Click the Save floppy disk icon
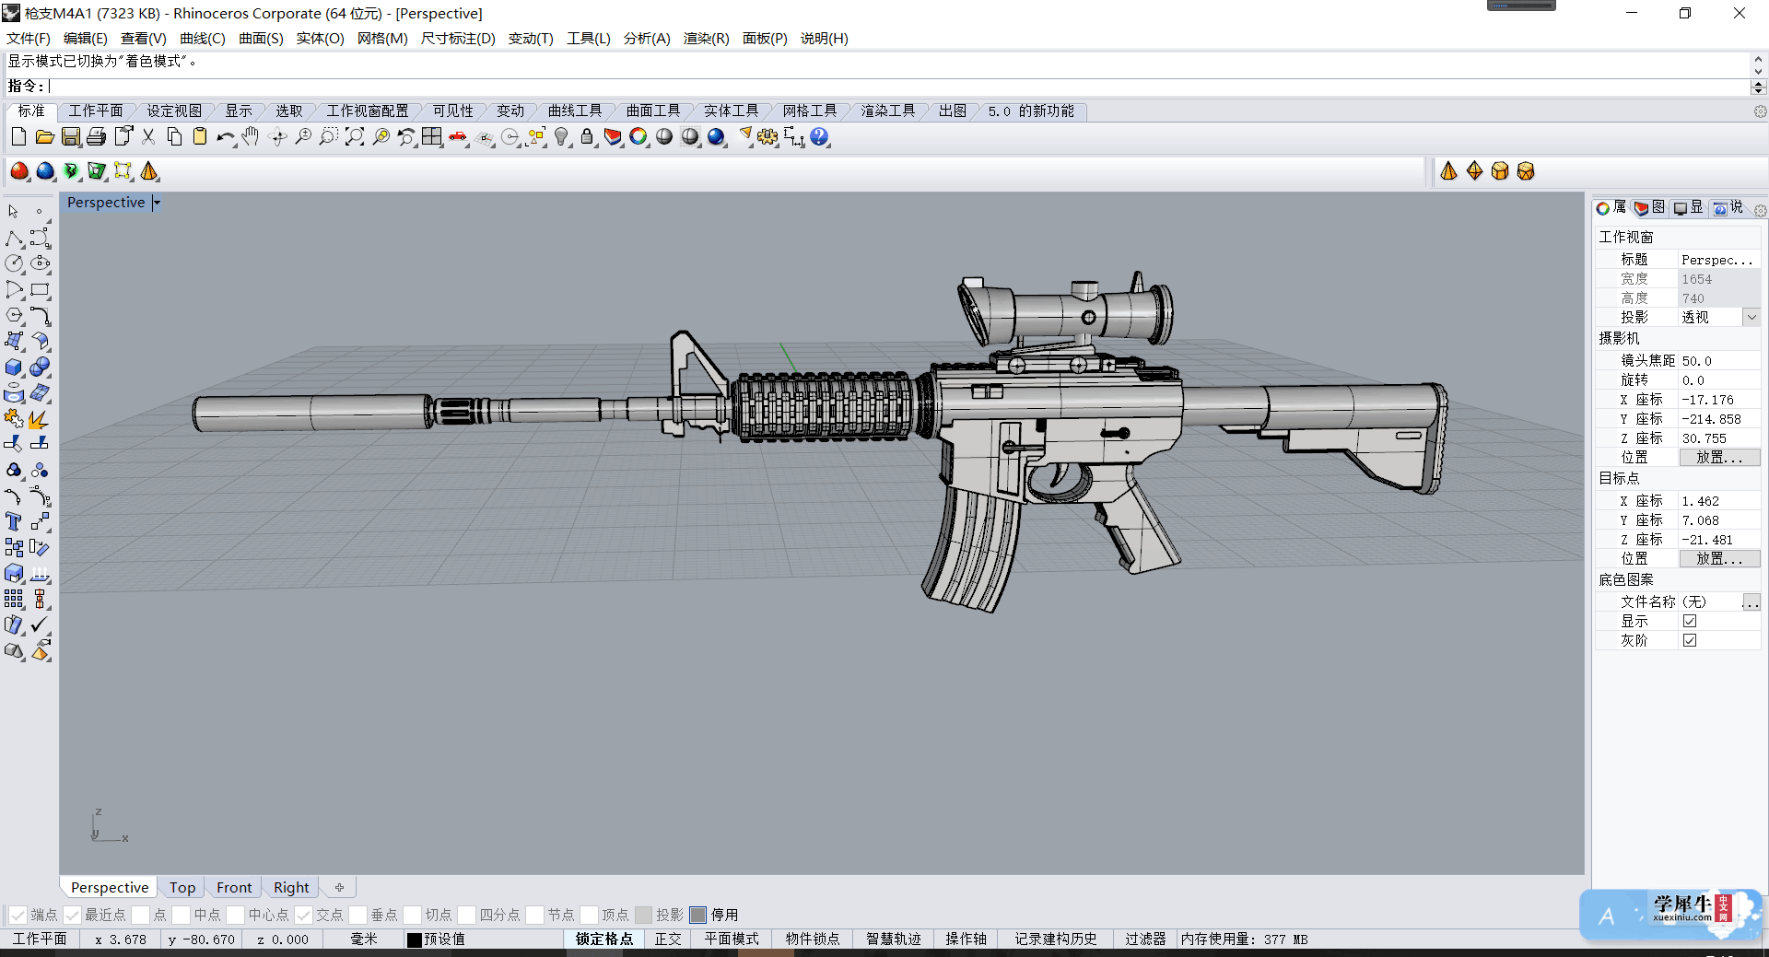The width and height of the screenshot is (1769, 957). pyautogui.click(x=70, y=137)
